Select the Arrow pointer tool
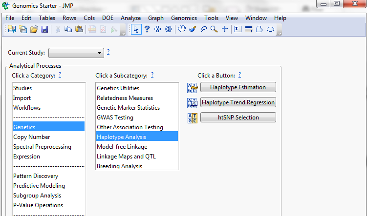This screenshot has height=216, width=367. (x=136, y=29)
